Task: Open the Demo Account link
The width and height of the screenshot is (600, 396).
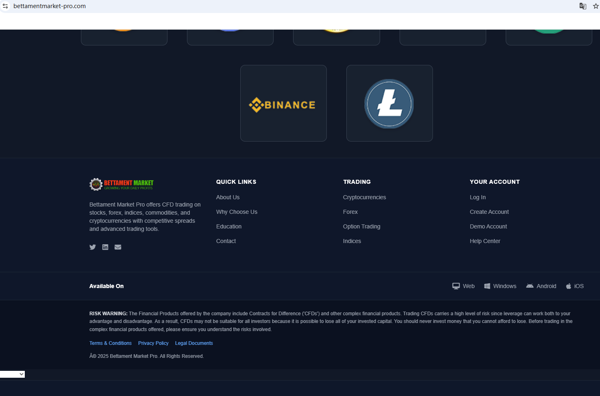Action: coord(488,226)
